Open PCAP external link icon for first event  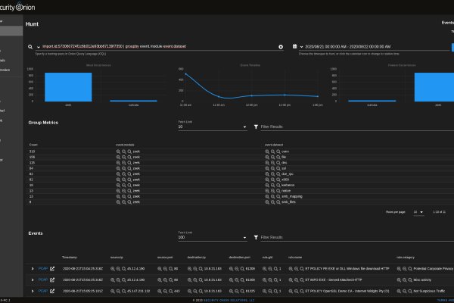point(52,269)
